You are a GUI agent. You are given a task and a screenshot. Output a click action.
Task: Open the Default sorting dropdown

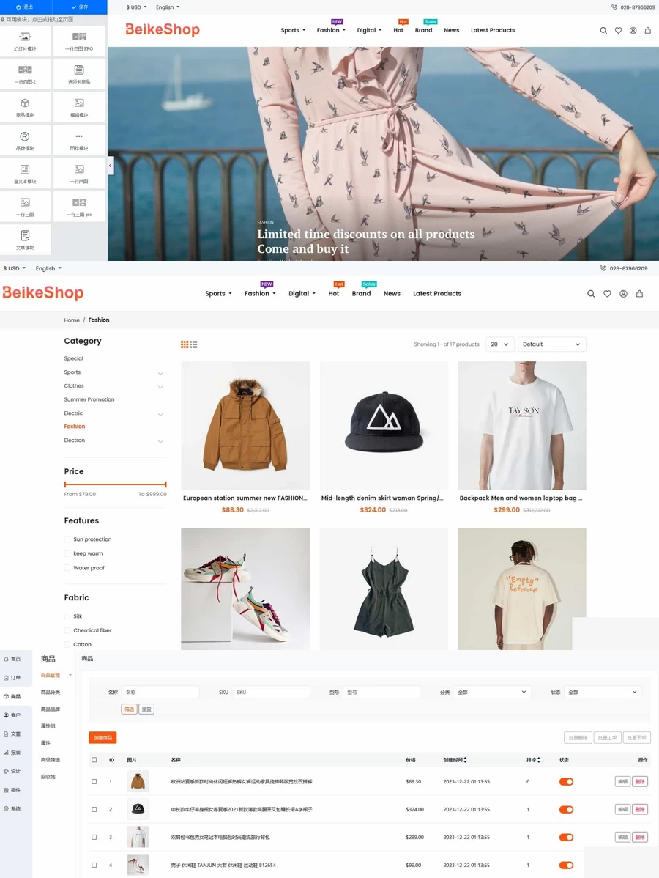point(551,344)
